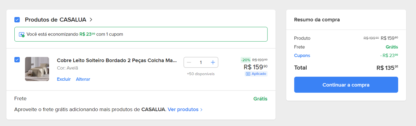416x126 pixels.
Task: Click Excluir to remove the item
Action: 64,79
